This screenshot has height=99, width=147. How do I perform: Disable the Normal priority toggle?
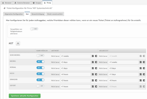click(40, 68)
